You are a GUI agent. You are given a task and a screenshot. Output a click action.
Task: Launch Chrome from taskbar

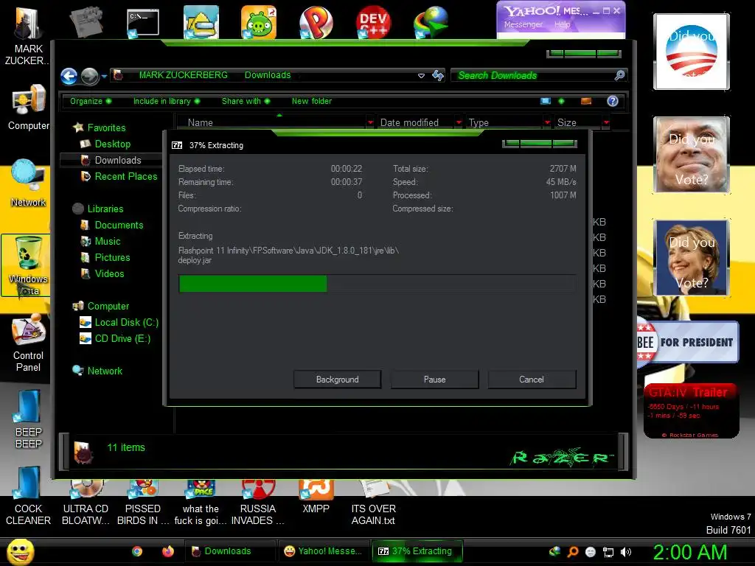[x=137, y=551]
